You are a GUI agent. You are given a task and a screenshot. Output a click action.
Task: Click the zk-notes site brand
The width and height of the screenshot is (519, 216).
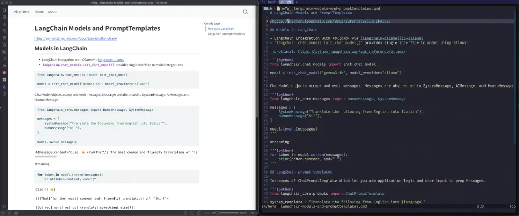(21, 12)
